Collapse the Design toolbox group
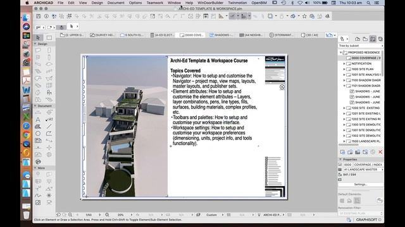This screenshot has width=405, height=227. [35, 44]
